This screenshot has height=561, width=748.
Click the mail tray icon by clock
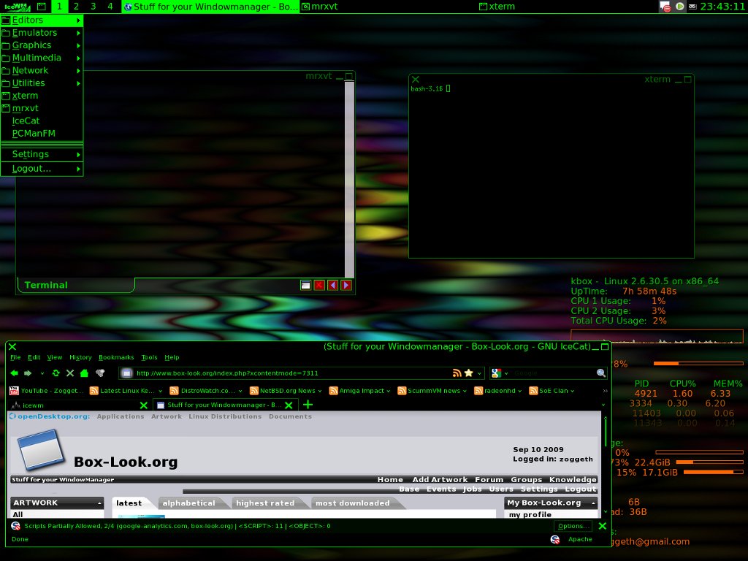click(692, 7)
